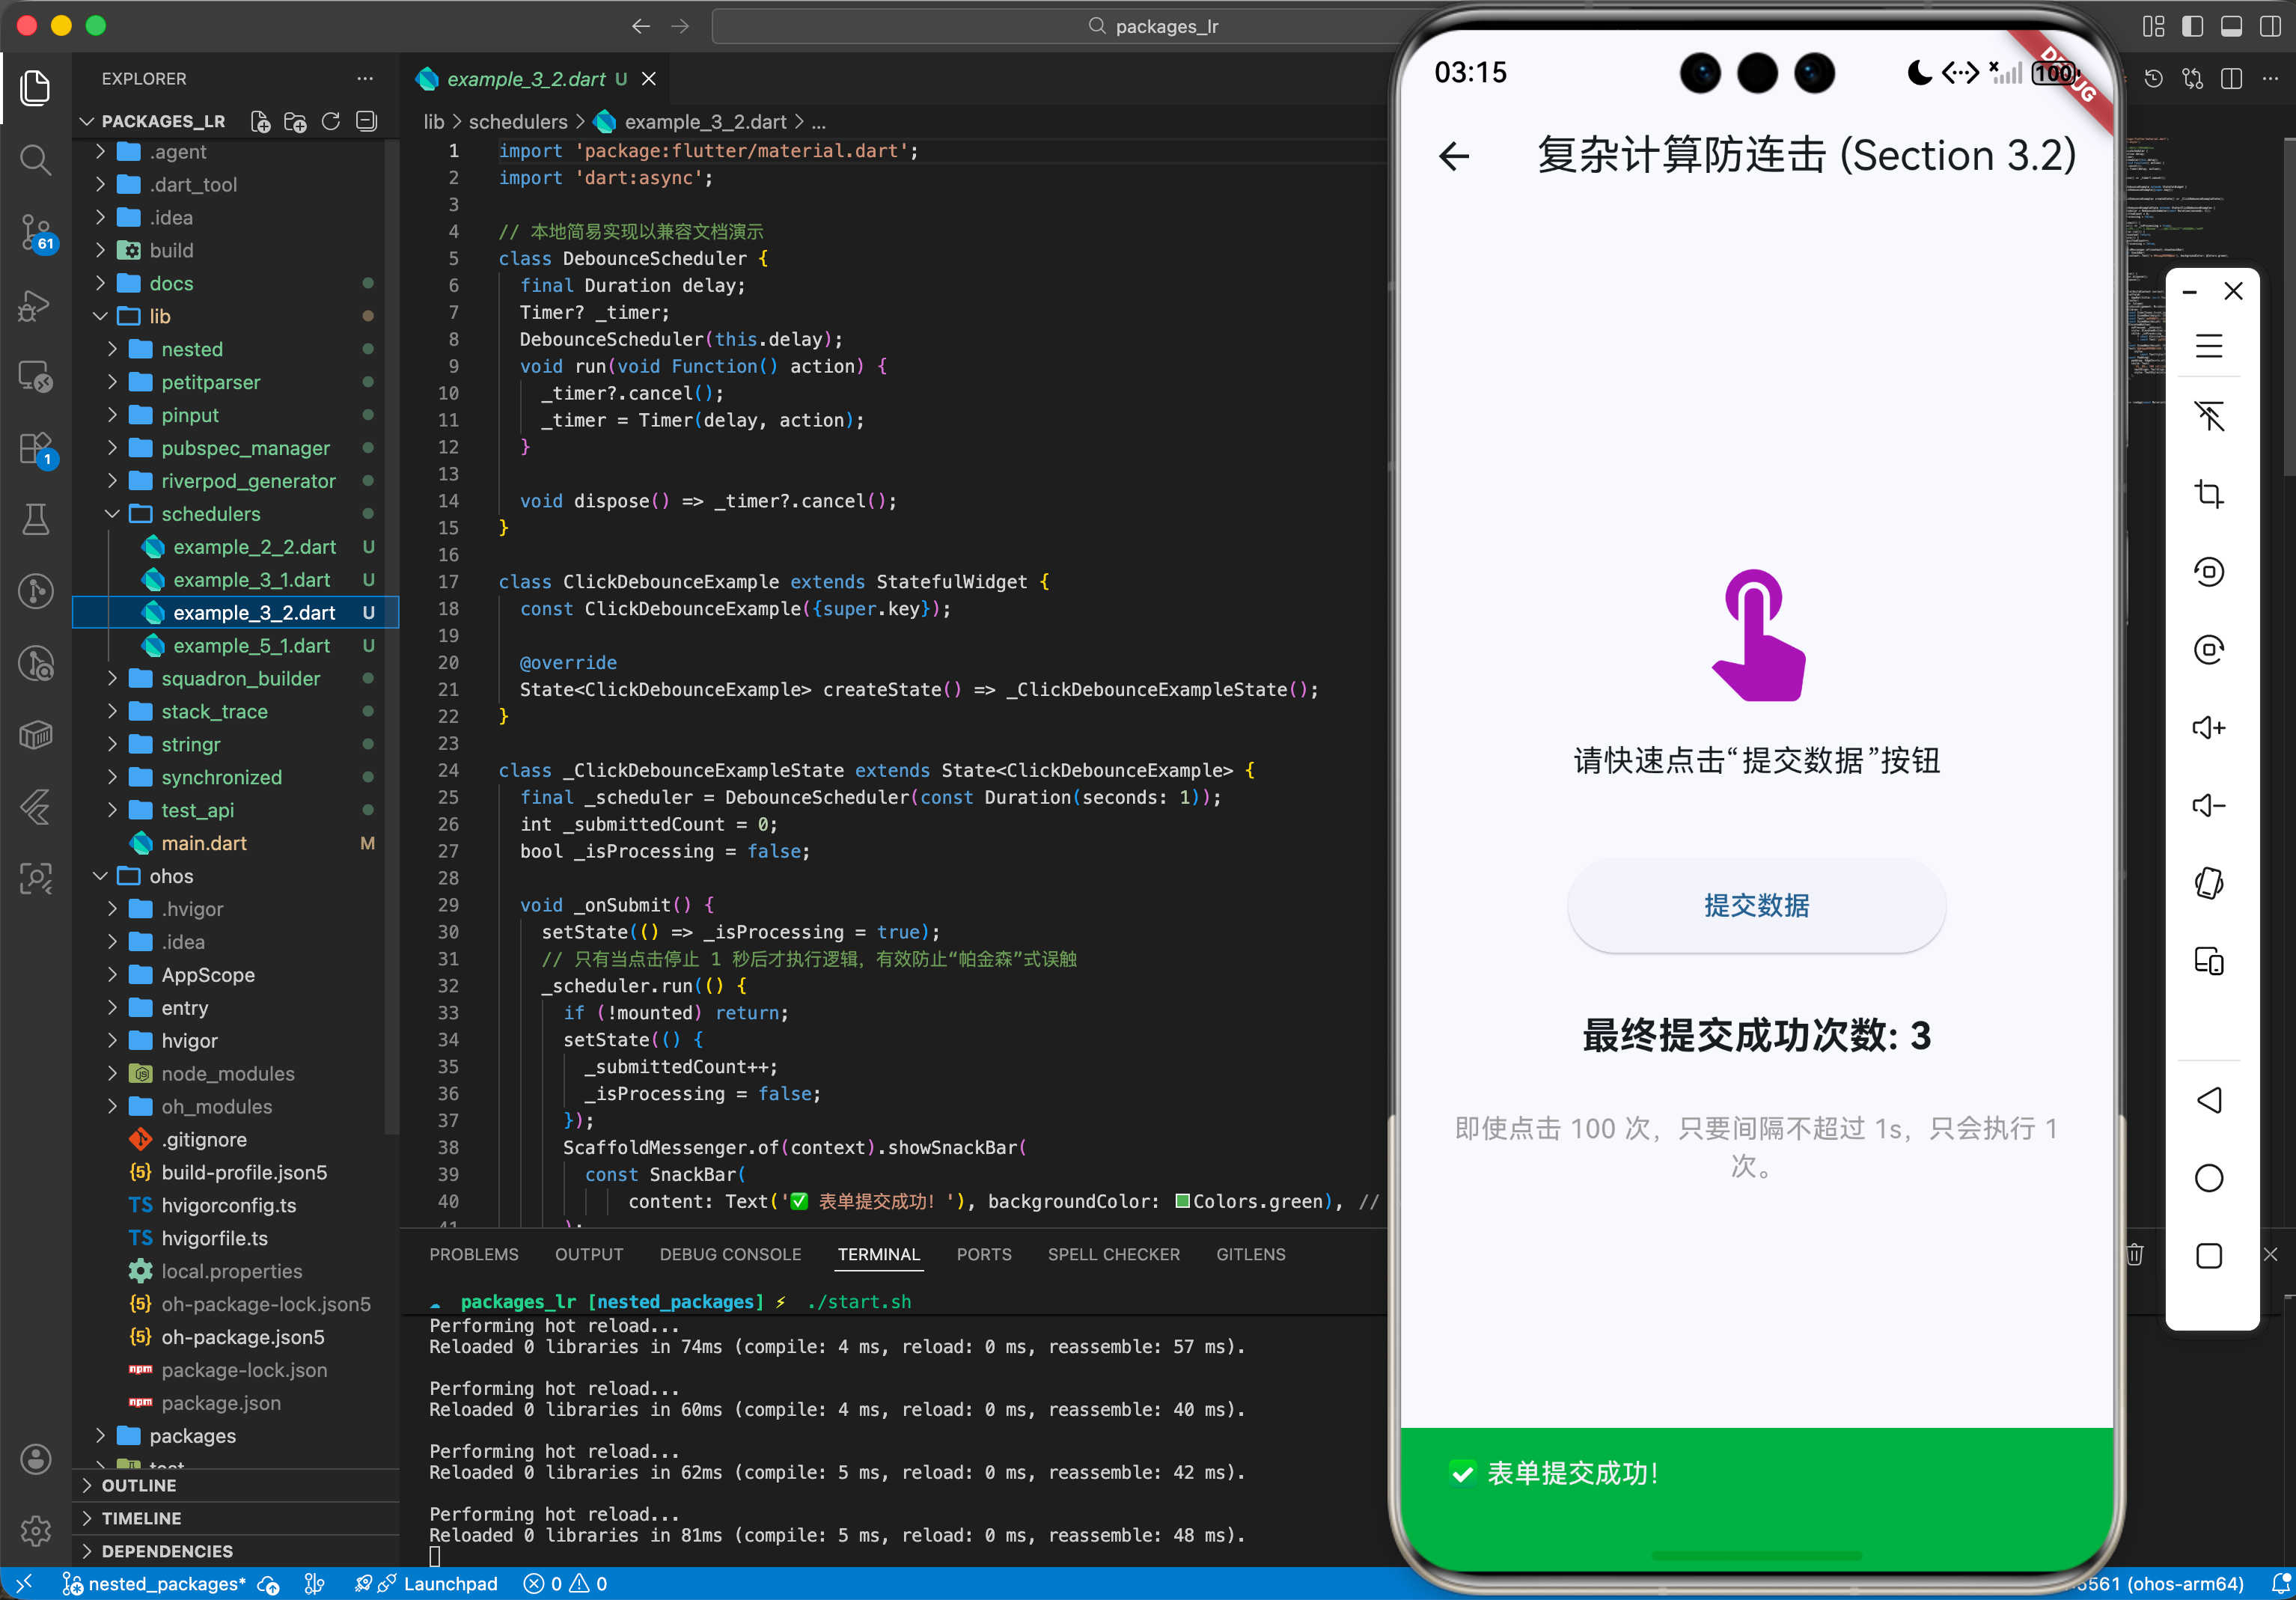Open Explorer more actions menu

365,78
